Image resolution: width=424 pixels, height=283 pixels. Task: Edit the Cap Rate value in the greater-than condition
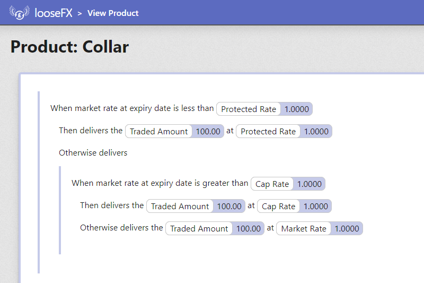pyautogui.click(x=310, y=184)
